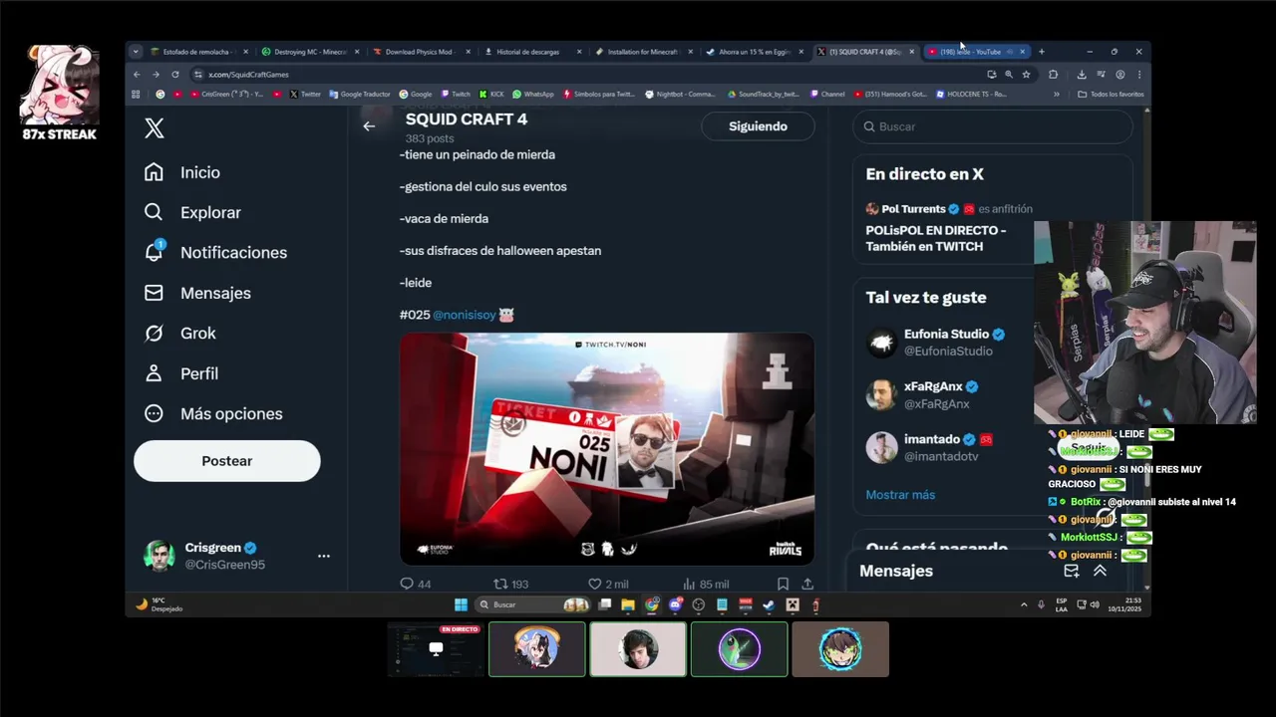The width and height of the screenshot is (1276, 717).
Task: Open Chrome downloads icon
Action: (x=1082, y=74)
